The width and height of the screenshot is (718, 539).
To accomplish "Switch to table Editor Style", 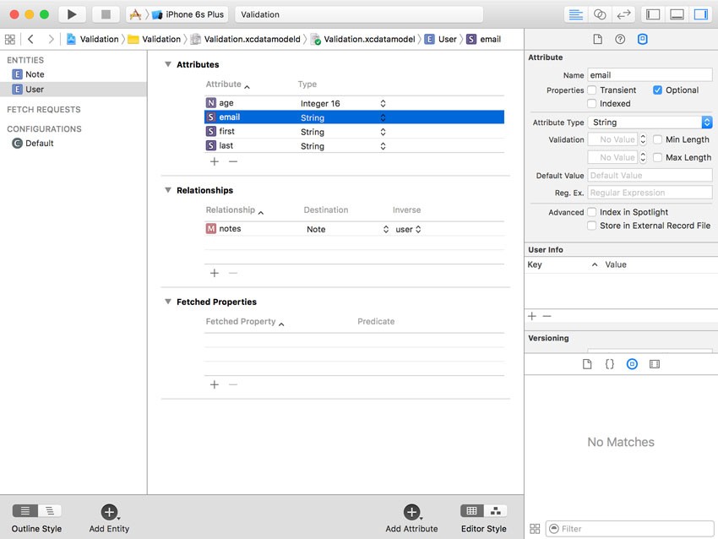I will tap(472, 510).
